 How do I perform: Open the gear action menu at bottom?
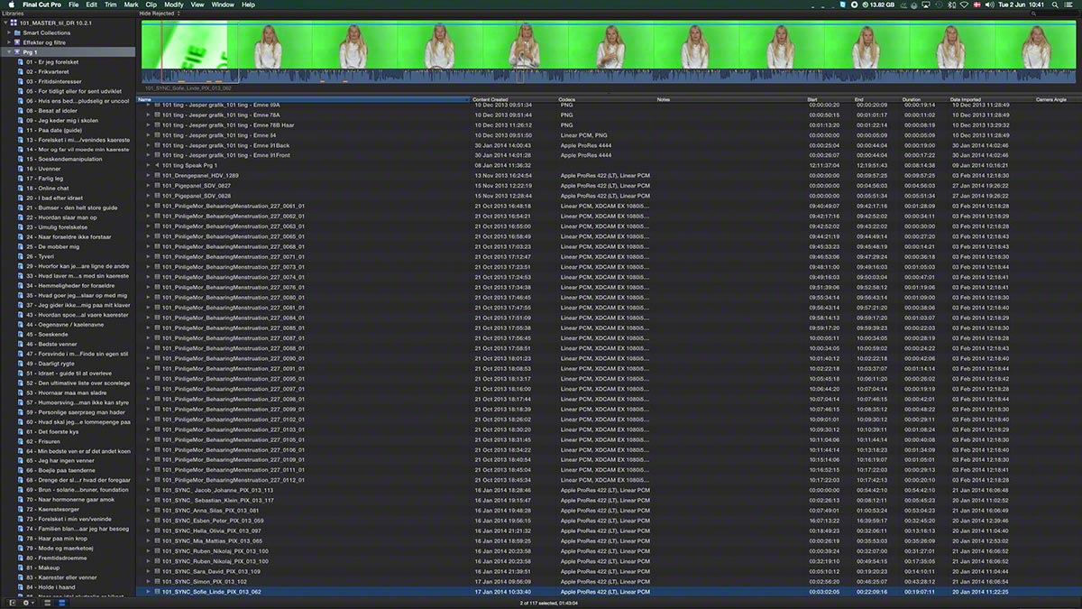[x=28, y=602]
